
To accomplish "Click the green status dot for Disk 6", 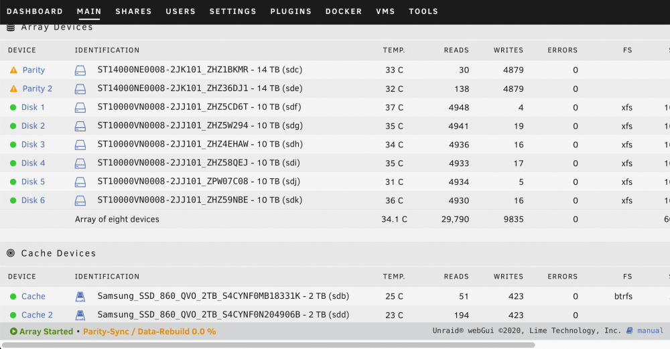I will click(13, 200).
